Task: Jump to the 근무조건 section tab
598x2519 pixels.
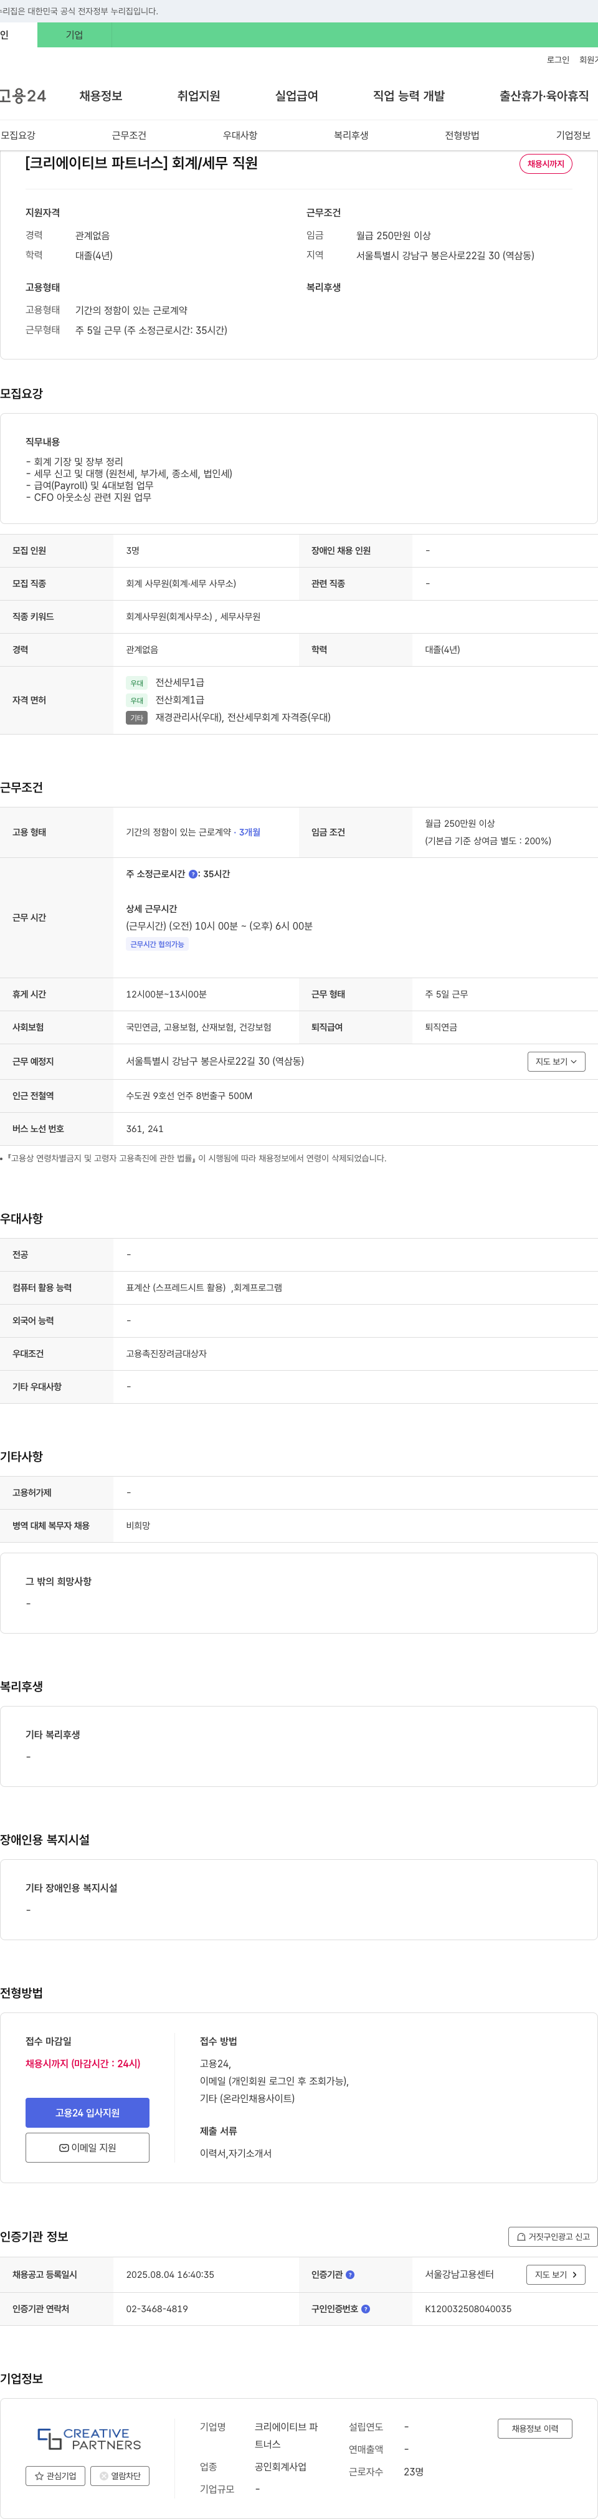Action: (129, 135)
